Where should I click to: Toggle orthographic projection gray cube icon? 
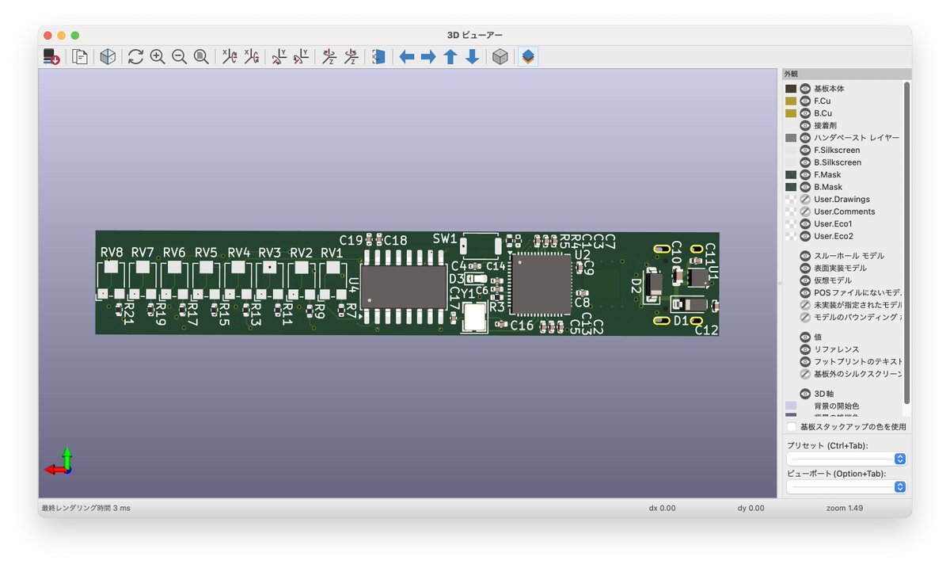(x=500, y=56)
